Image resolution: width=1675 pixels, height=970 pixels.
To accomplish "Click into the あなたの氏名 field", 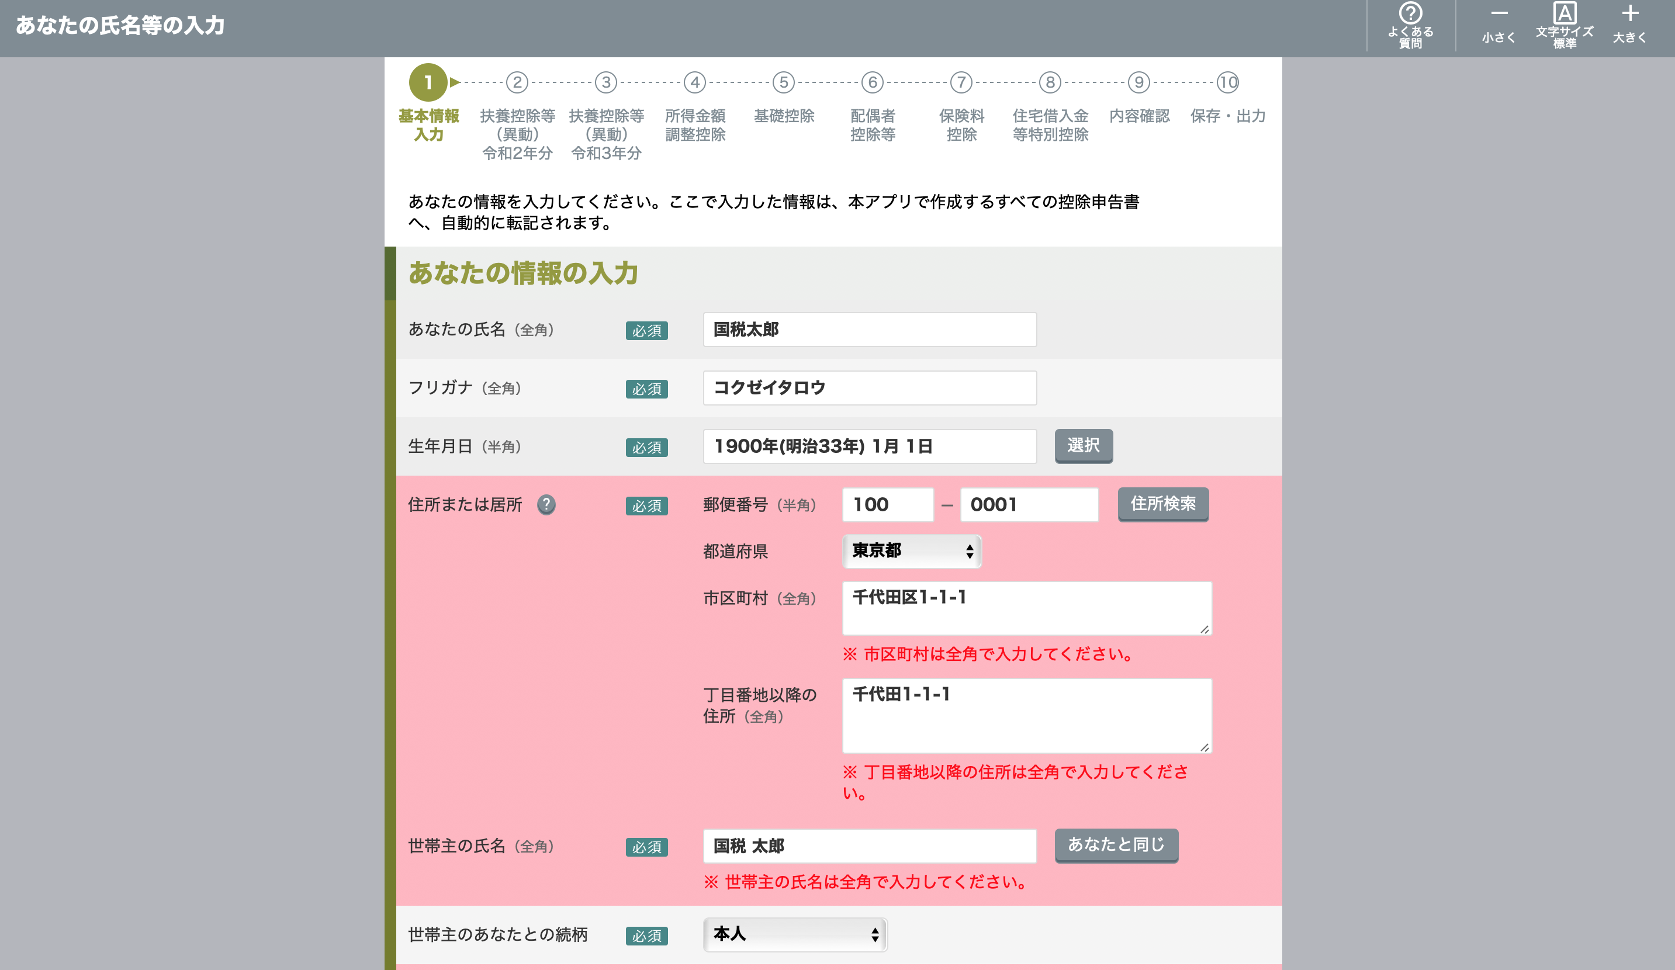I will 870,330.
